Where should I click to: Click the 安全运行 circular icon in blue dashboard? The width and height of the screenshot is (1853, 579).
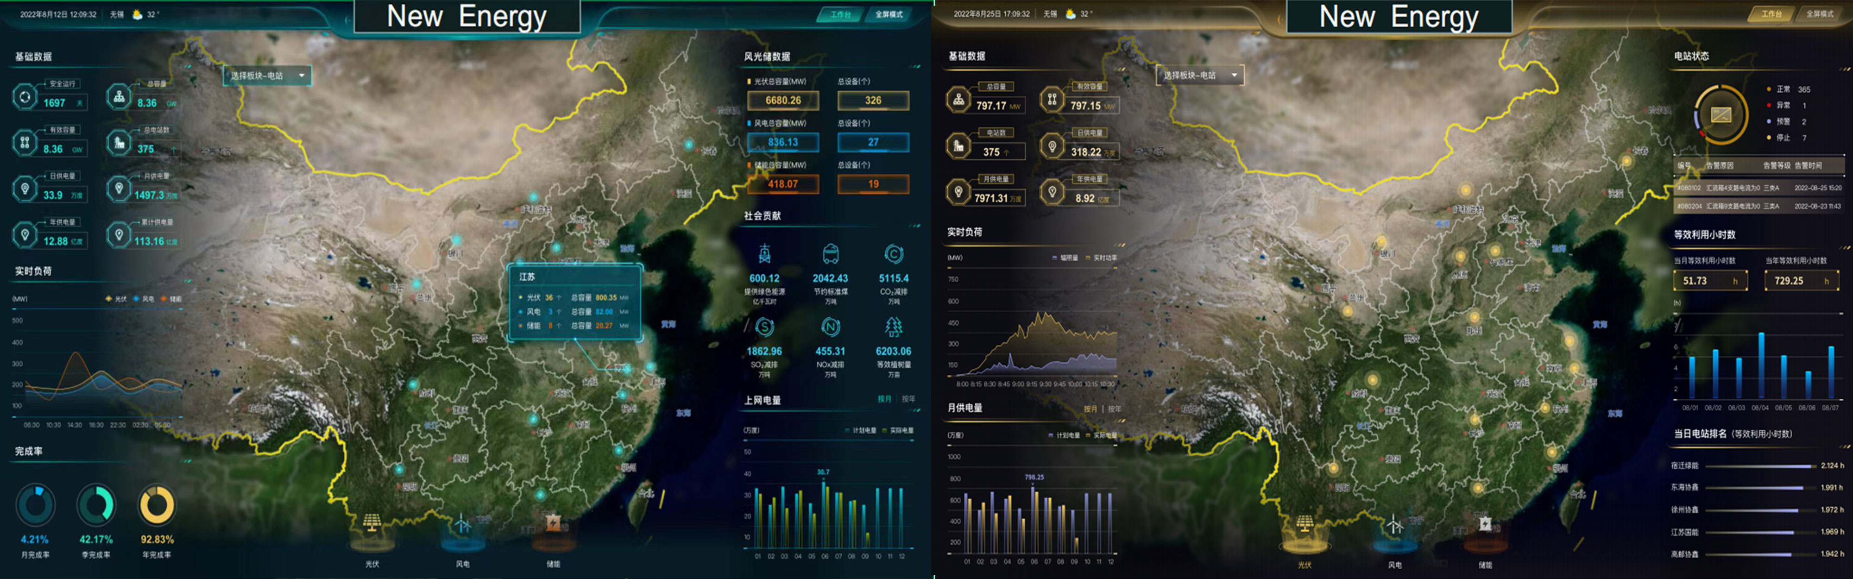pos(25,97)
